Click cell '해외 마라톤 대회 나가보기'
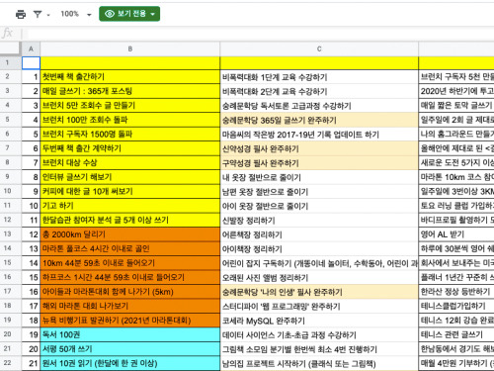Image resolution: width=494 pixels, height=371 pixels. 130,306
